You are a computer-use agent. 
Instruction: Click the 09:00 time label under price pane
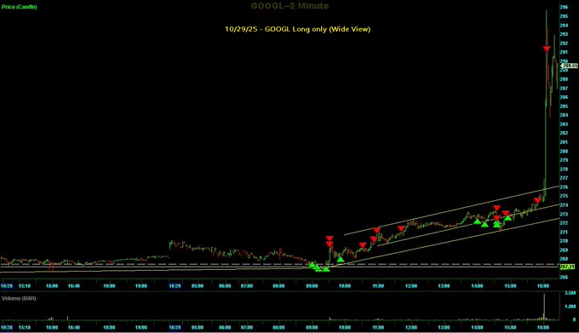(x=312, y=286)
